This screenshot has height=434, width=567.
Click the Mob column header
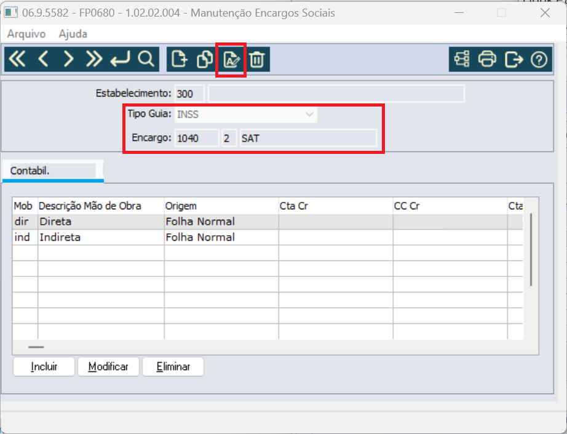pos(25,206)
